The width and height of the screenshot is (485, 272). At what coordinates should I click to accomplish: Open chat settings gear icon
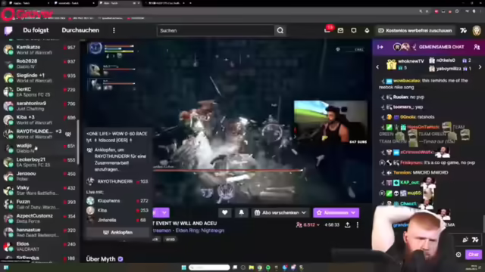(x=458, y=255)
